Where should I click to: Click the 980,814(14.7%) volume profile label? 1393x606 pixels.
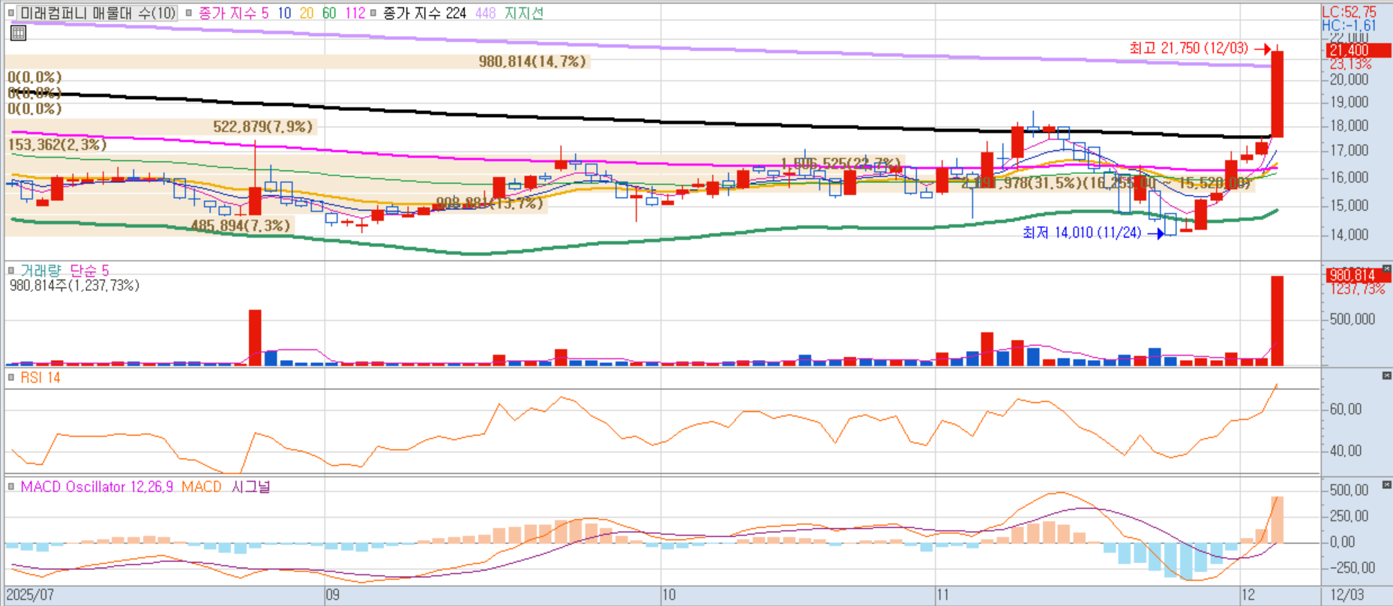point(532,61)
